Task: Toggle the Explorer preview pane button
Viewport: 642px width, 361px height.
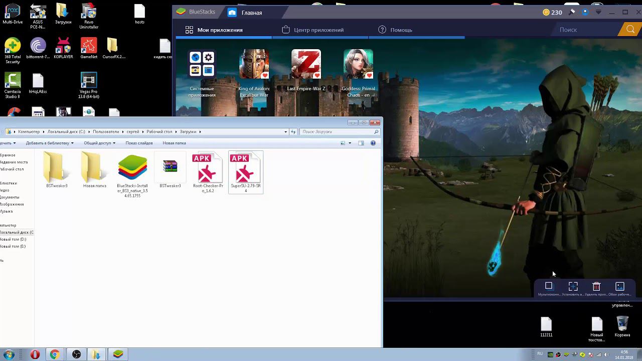Action: point(361,143)
